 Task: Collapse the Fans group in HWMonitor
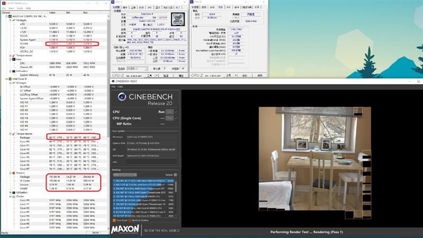(x=10, y=59)
